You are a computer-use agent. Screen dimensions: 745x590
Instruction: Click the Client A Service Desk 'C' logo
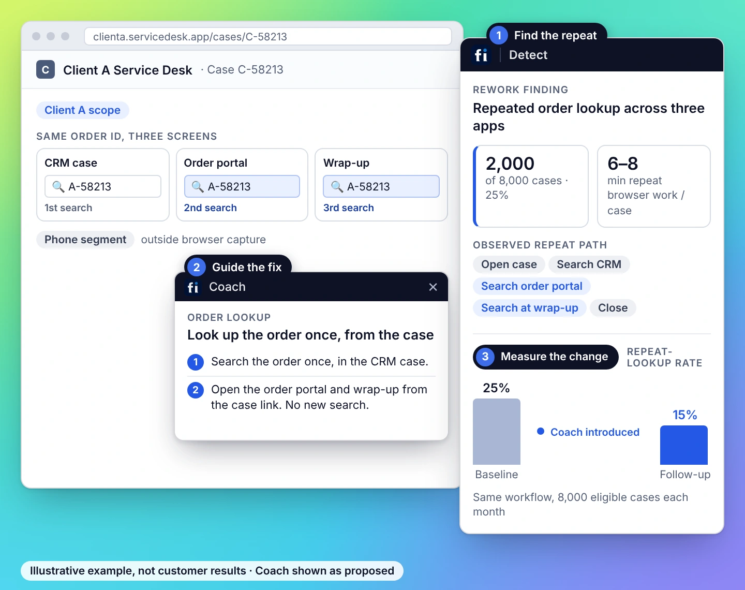(46, 70)
